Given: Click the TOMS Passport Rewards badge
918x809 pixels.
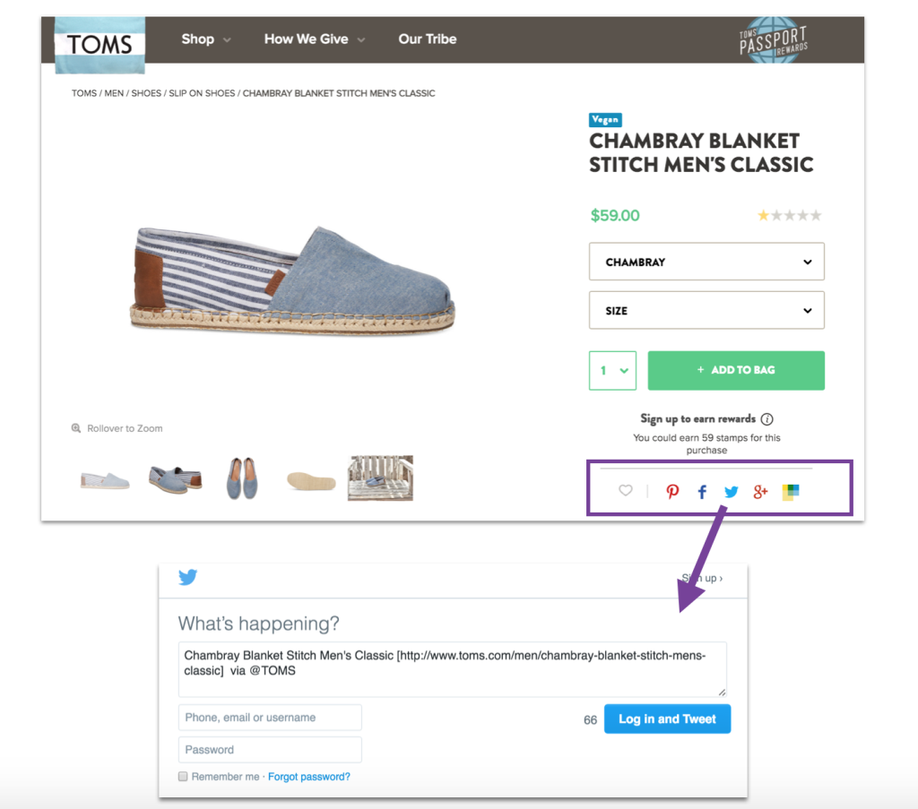Looking at the screenshot, I should point(773,39).
